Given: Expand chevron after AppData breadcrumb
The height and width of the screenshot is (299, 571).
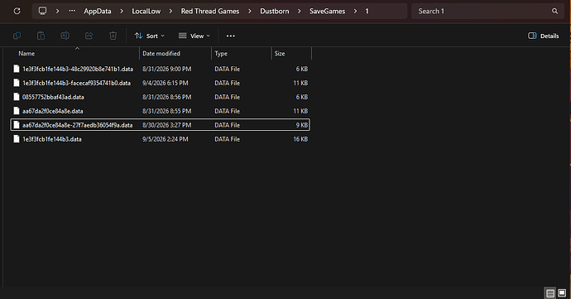Looking at the screenshot, I should click(122, 12).
